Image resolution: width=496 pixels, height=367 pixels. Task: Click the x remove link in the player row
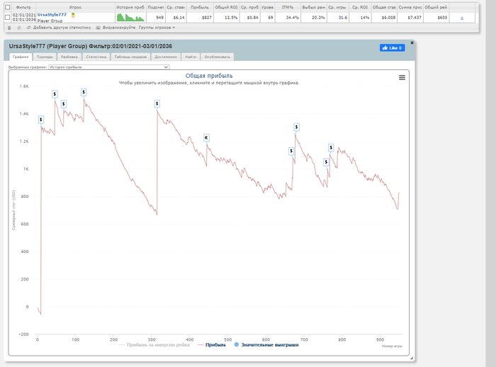click(x=462, y=18)
